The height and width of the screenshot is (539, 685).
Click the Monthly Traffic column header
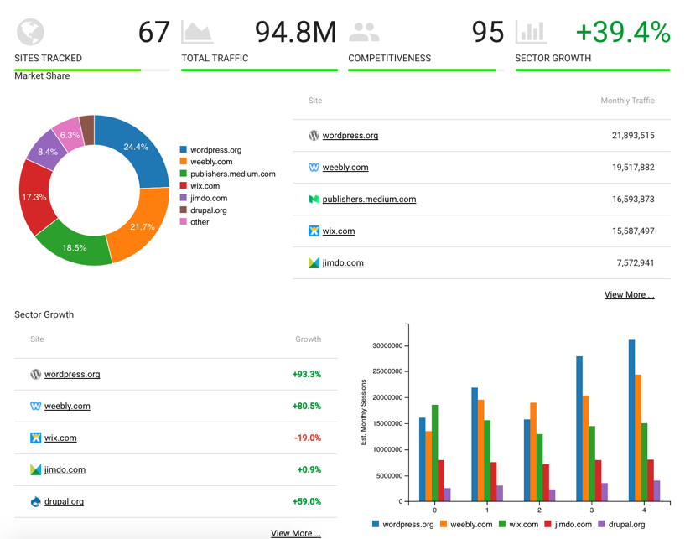click(x=627, y=101)
